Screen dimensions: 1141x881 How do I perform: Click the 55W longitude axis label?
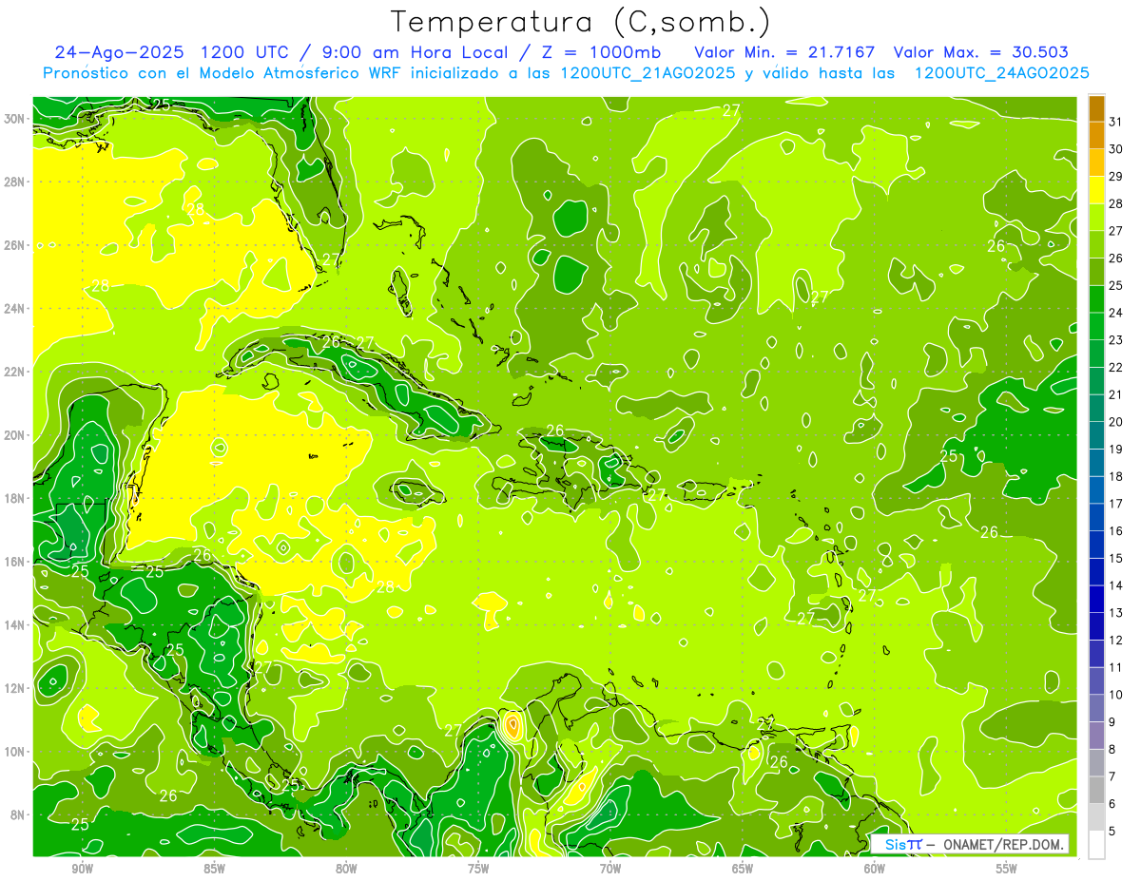point(1007,870)
